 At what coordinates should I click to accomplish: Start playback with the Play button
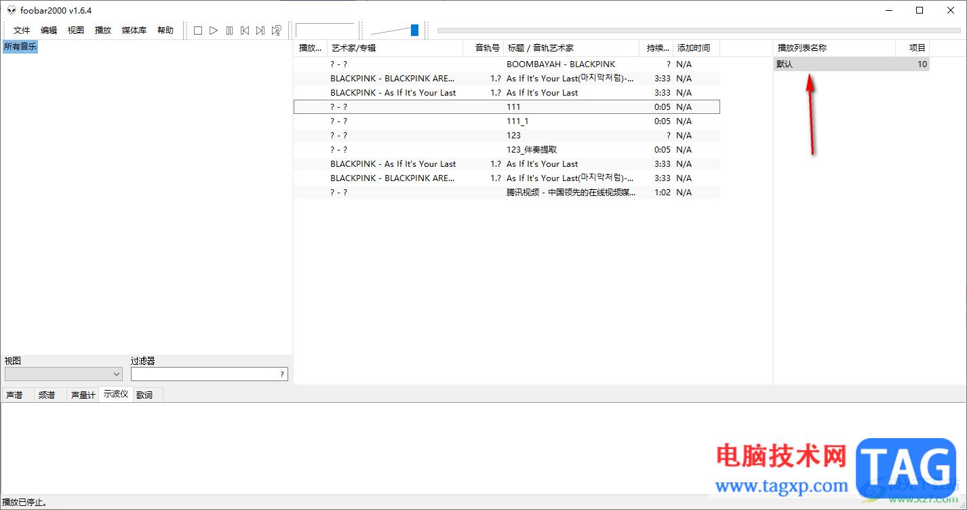pyautogui.click(x=214, y=31)
